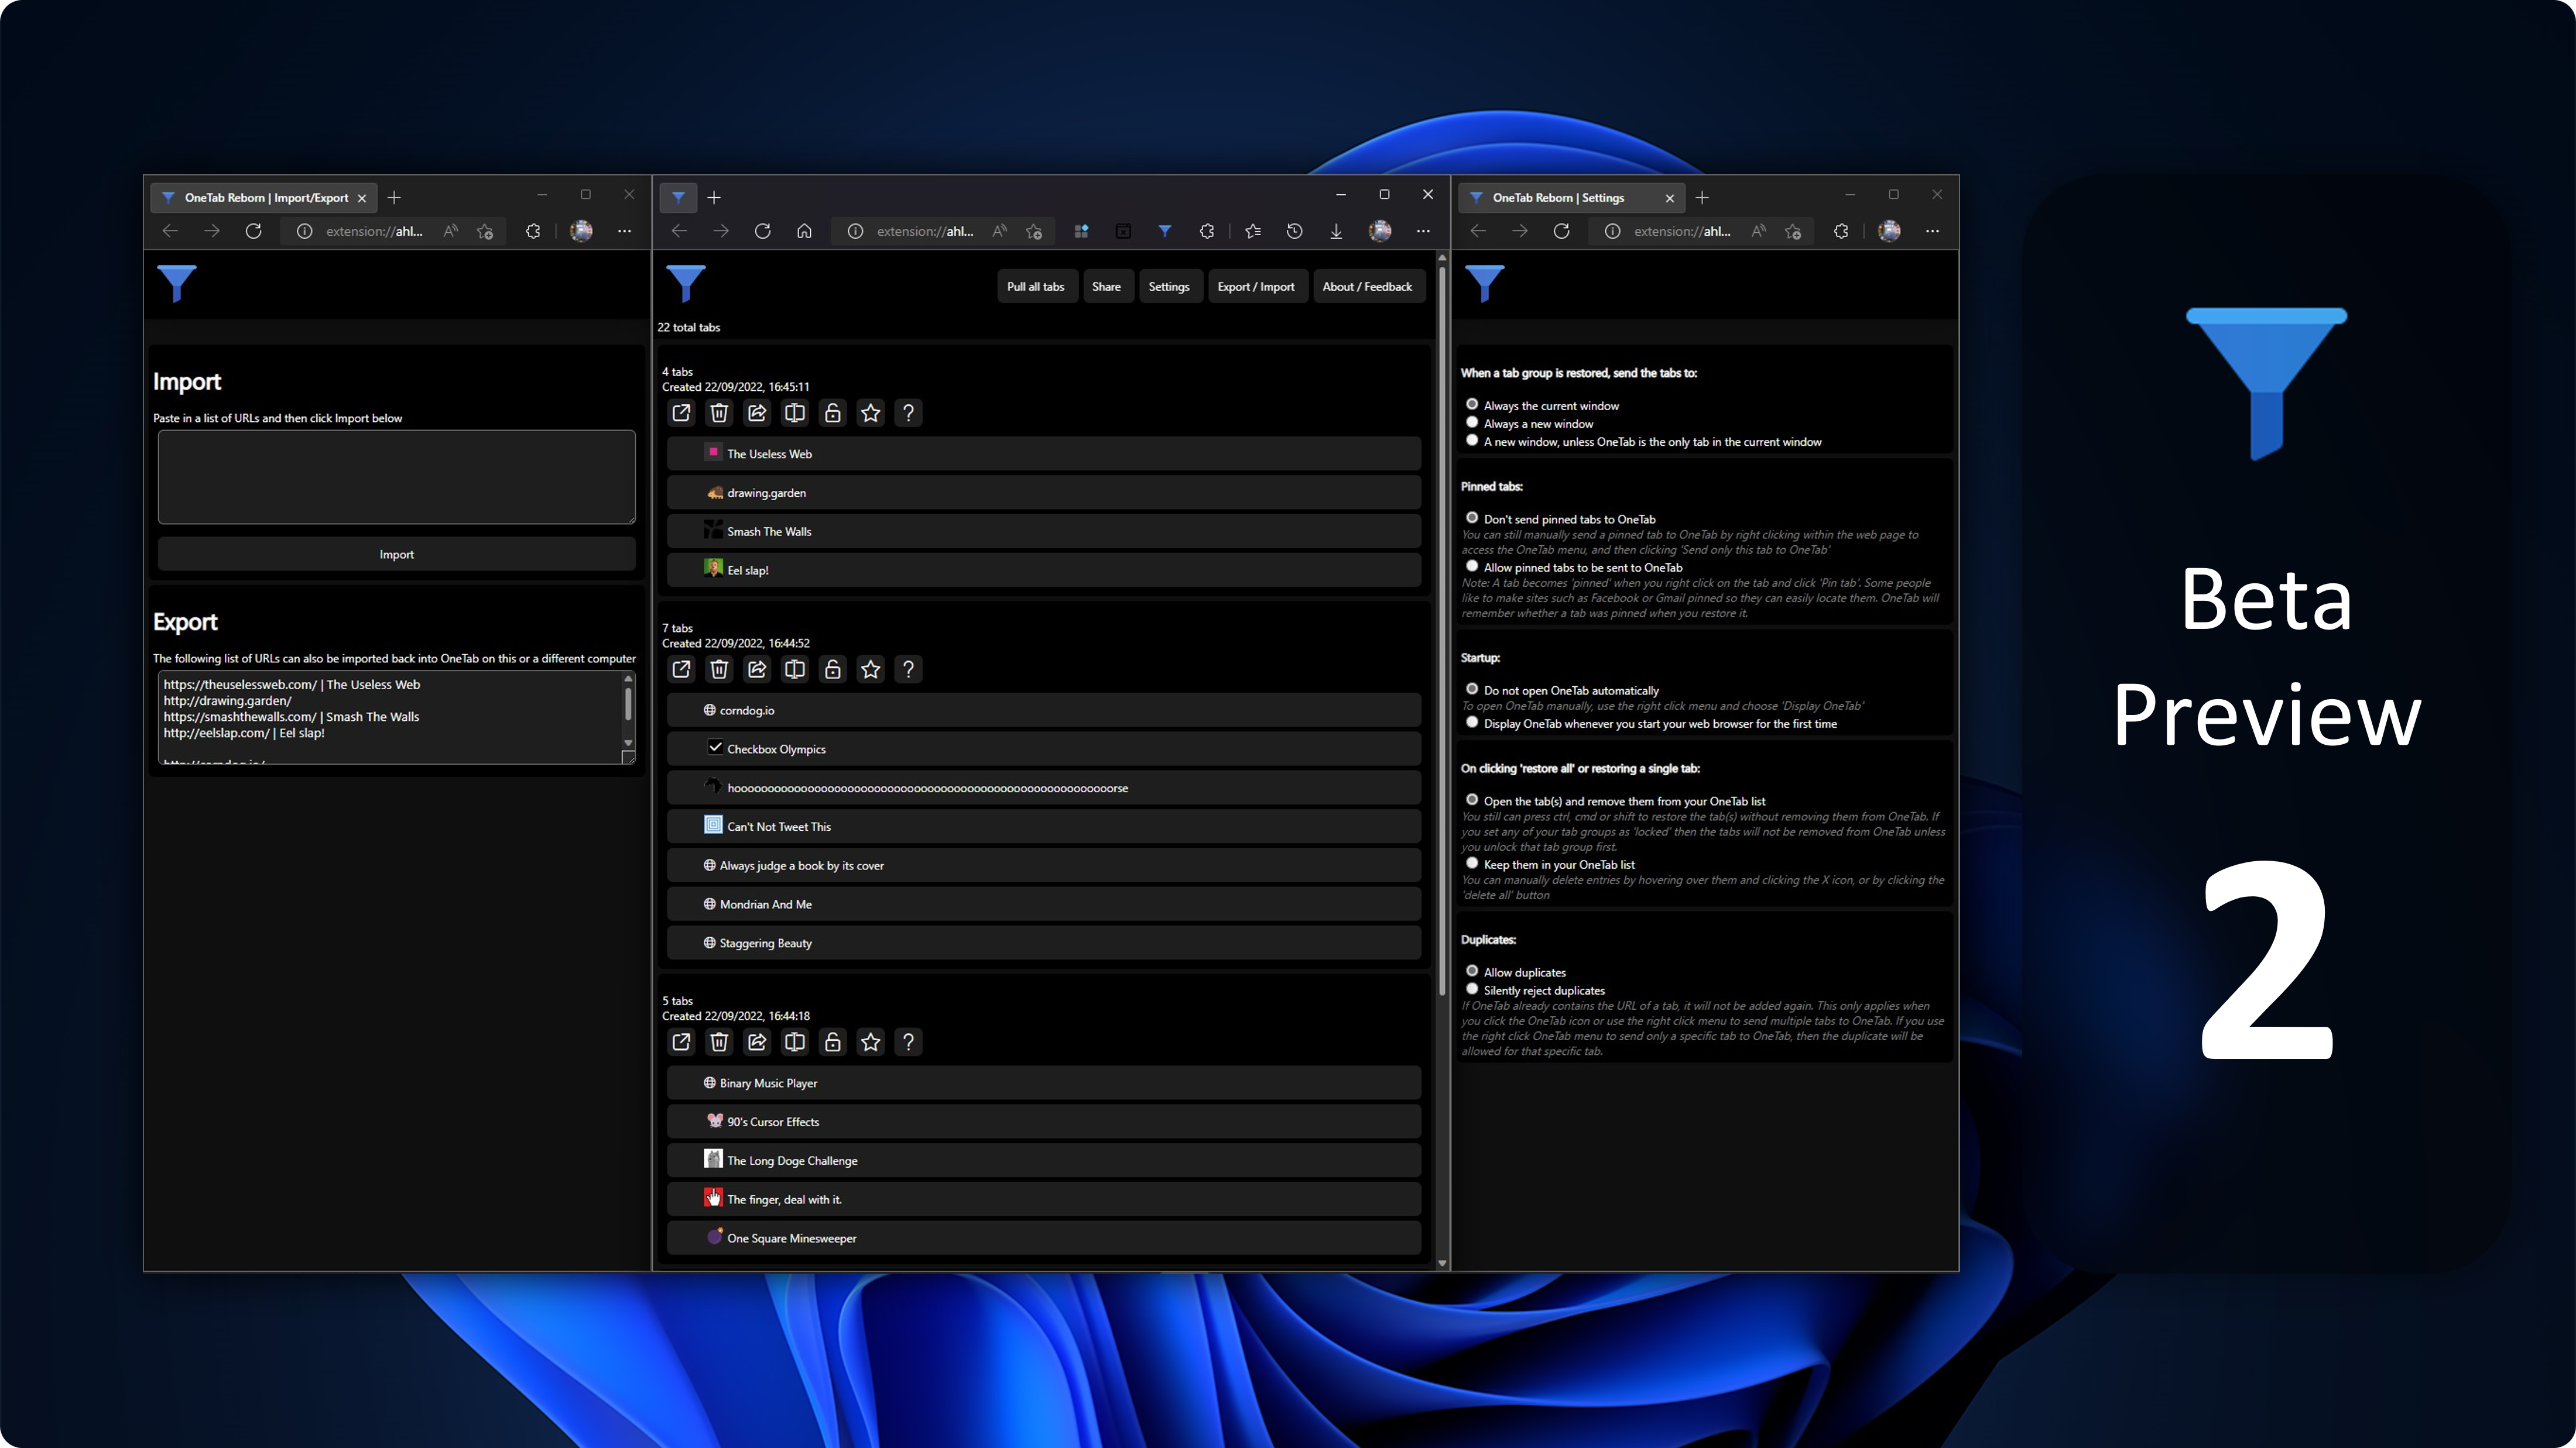Open 'The Useless Web' saved tab link

point(769,453)
